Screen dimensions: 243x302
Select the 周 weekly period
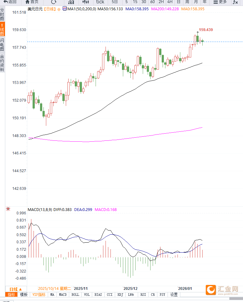pos(187,2)
